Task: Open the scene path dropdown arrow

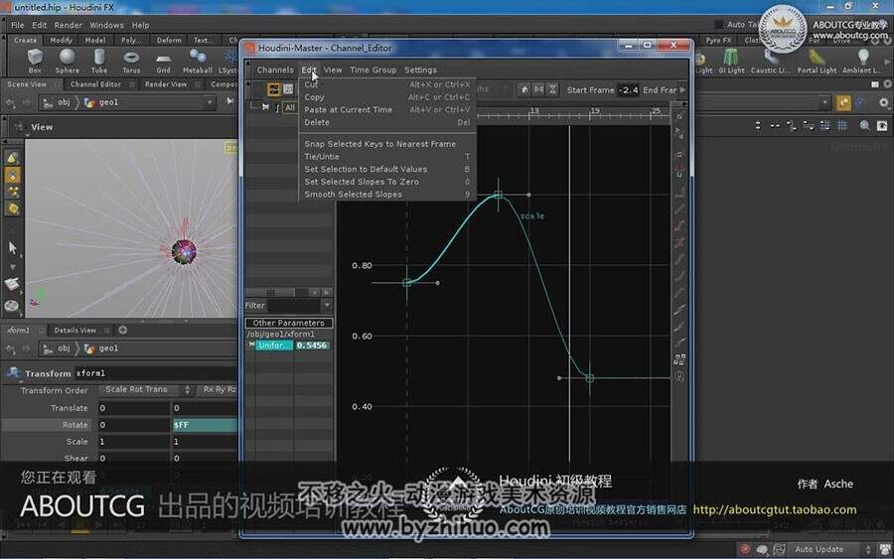Action: (x=210, y=102)
